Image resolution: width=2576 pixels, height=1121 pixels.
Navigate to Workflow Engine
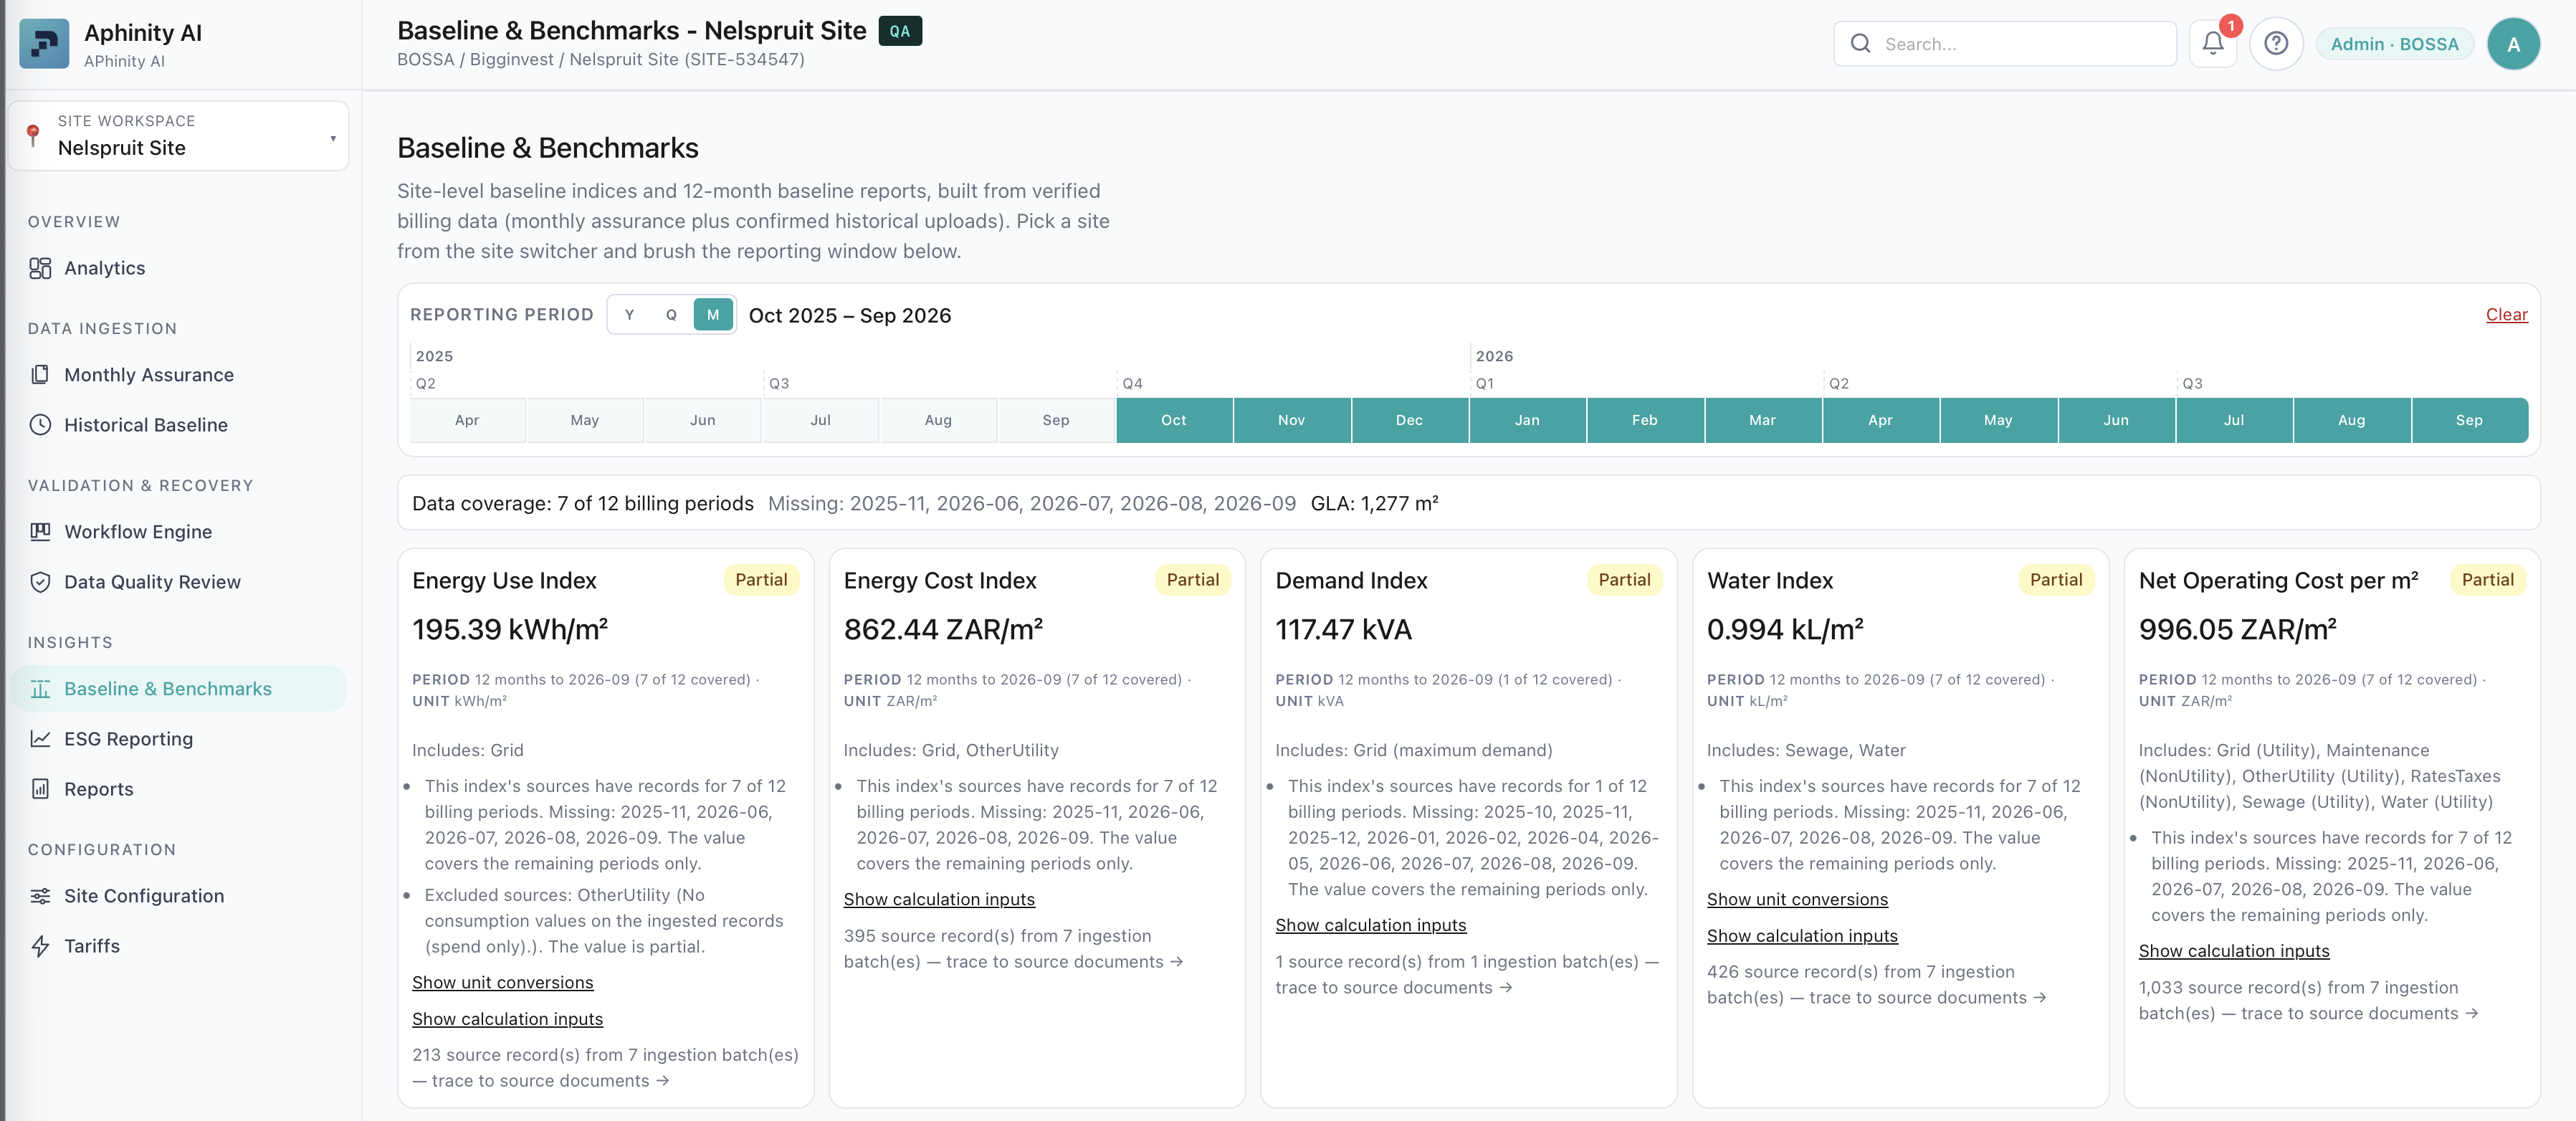click(x=178, y=532)
